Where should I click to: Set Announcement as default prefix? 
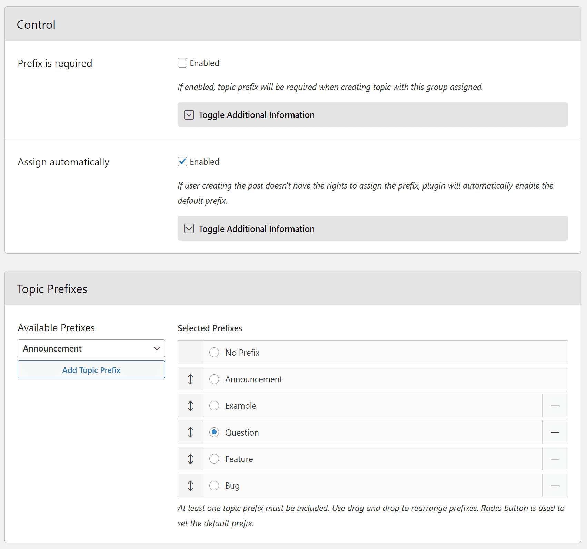(214, 379)
